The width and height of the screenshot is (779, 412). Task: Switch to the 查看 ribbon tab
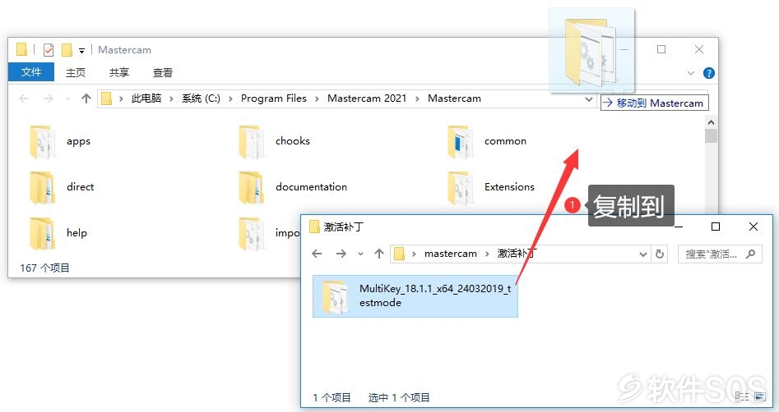point(162,73)
